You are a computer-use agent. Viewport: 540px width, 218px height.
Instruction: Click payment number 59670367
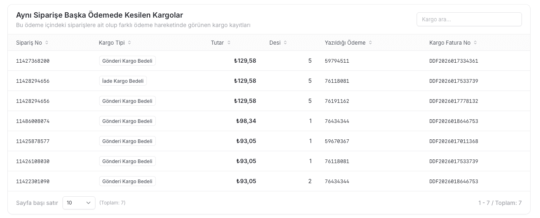coord(337,141)
